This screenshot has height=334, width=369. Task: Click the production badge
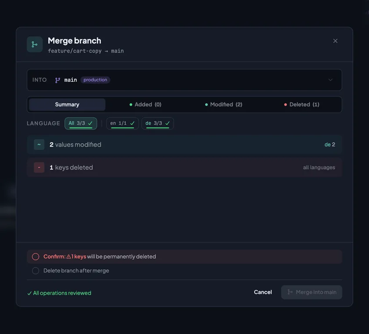[x=95, y=80]
